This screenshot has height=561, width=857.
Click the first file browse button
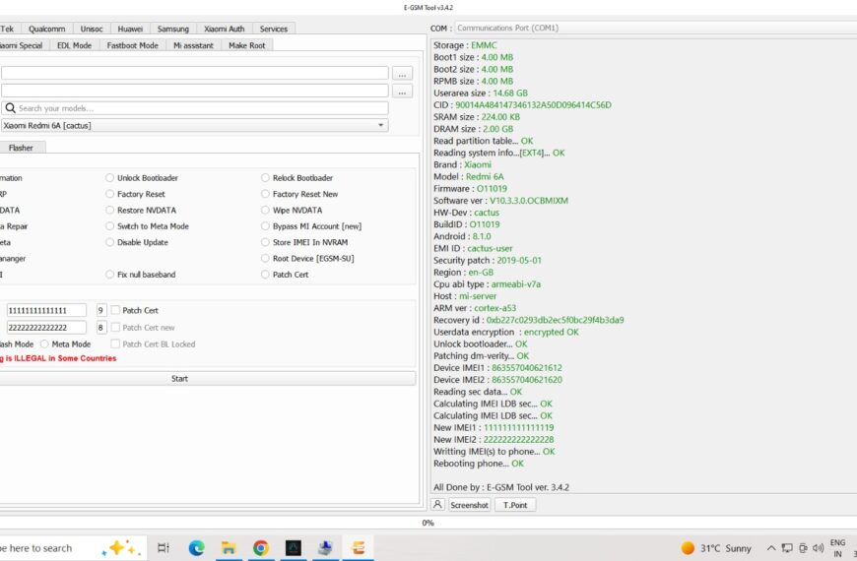(x=402, y=73)
